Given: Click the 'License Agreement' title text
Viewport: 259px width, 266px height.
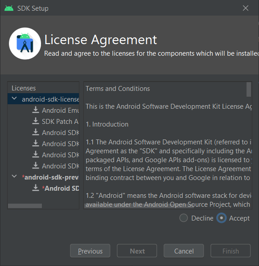Looking at the screenshot, I should (100, 40).
